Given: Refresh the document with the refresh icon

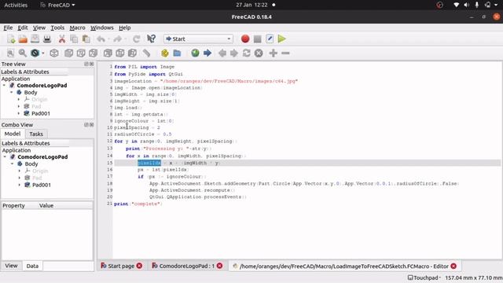Looking at the screenshot, I should point(136,39).
